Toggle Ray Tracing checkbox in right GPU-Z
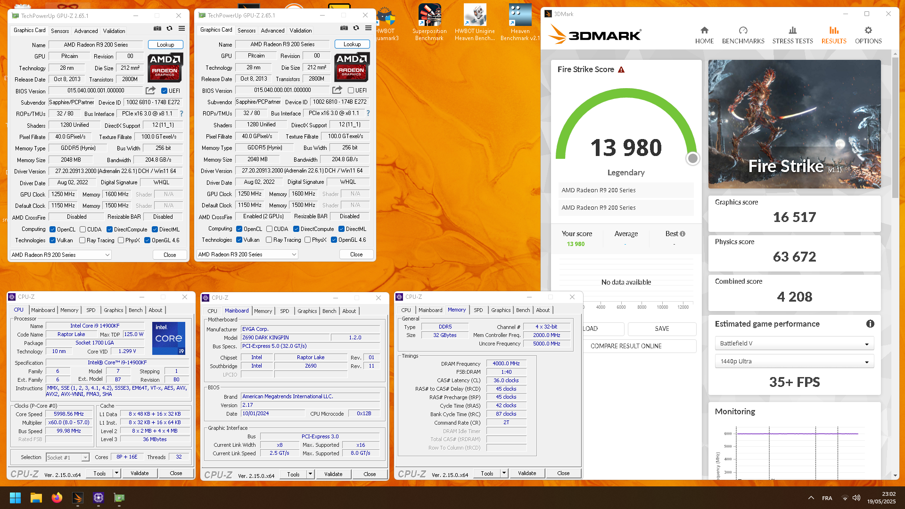Image resolution: width=905 pixels, height=509 pixels. point(269,240)
